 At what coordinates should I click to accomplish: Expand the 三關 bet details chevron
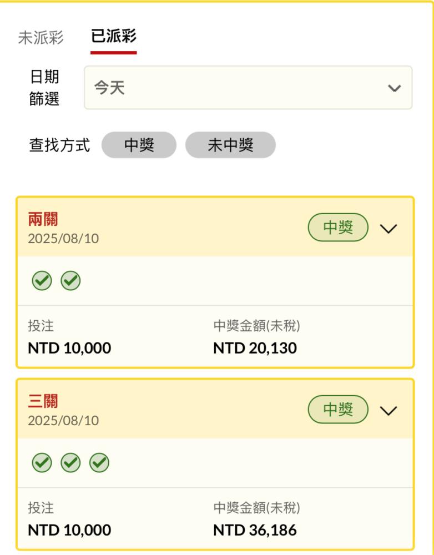click(388, 411)
